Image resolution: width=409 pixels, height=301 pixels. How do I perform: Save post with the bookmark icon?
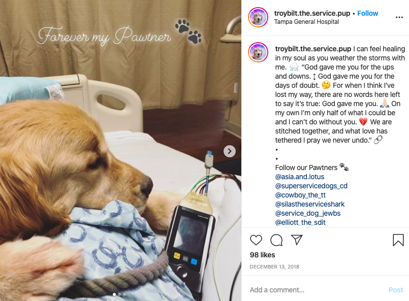tap(398, 240)
